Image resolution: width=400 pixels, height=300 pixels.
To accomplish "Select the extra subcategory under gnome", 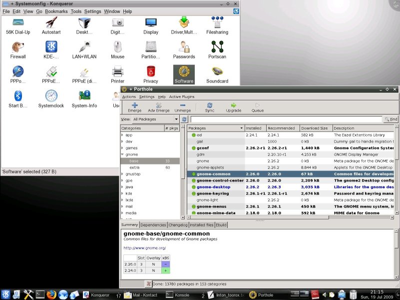I will tap(150, 167).
